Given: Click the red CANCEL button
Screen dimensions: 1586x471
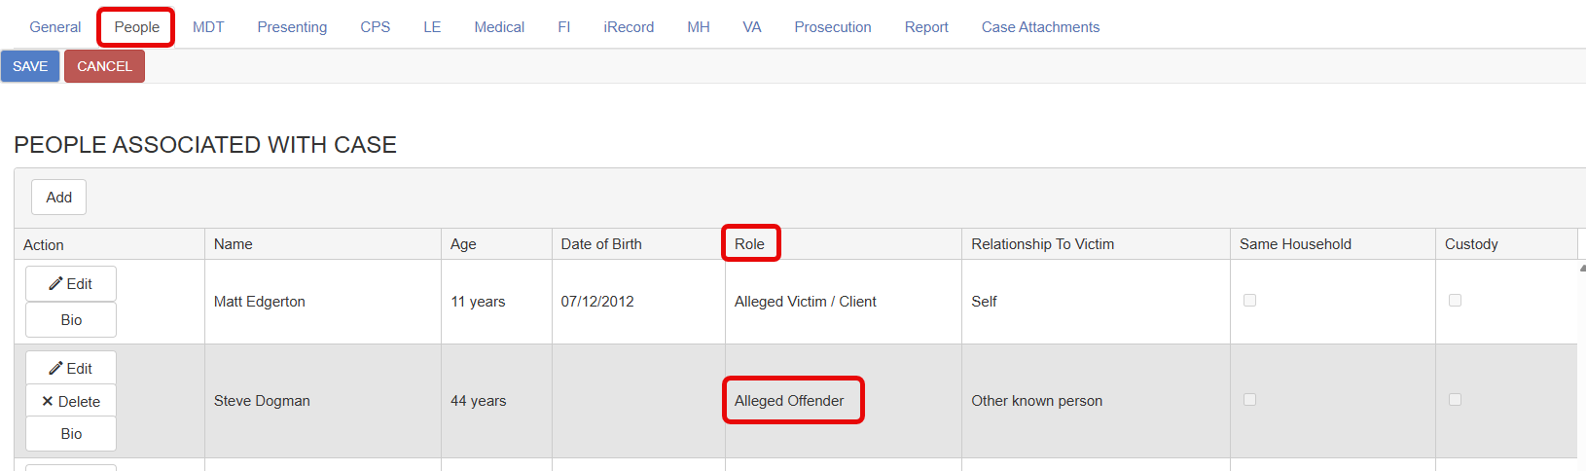Looking at the screenshot, I should pyautogui.click(x=104, y=66).
